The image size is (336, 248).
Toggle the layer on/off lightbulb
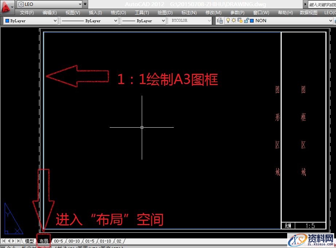click(x=227, y=21)
